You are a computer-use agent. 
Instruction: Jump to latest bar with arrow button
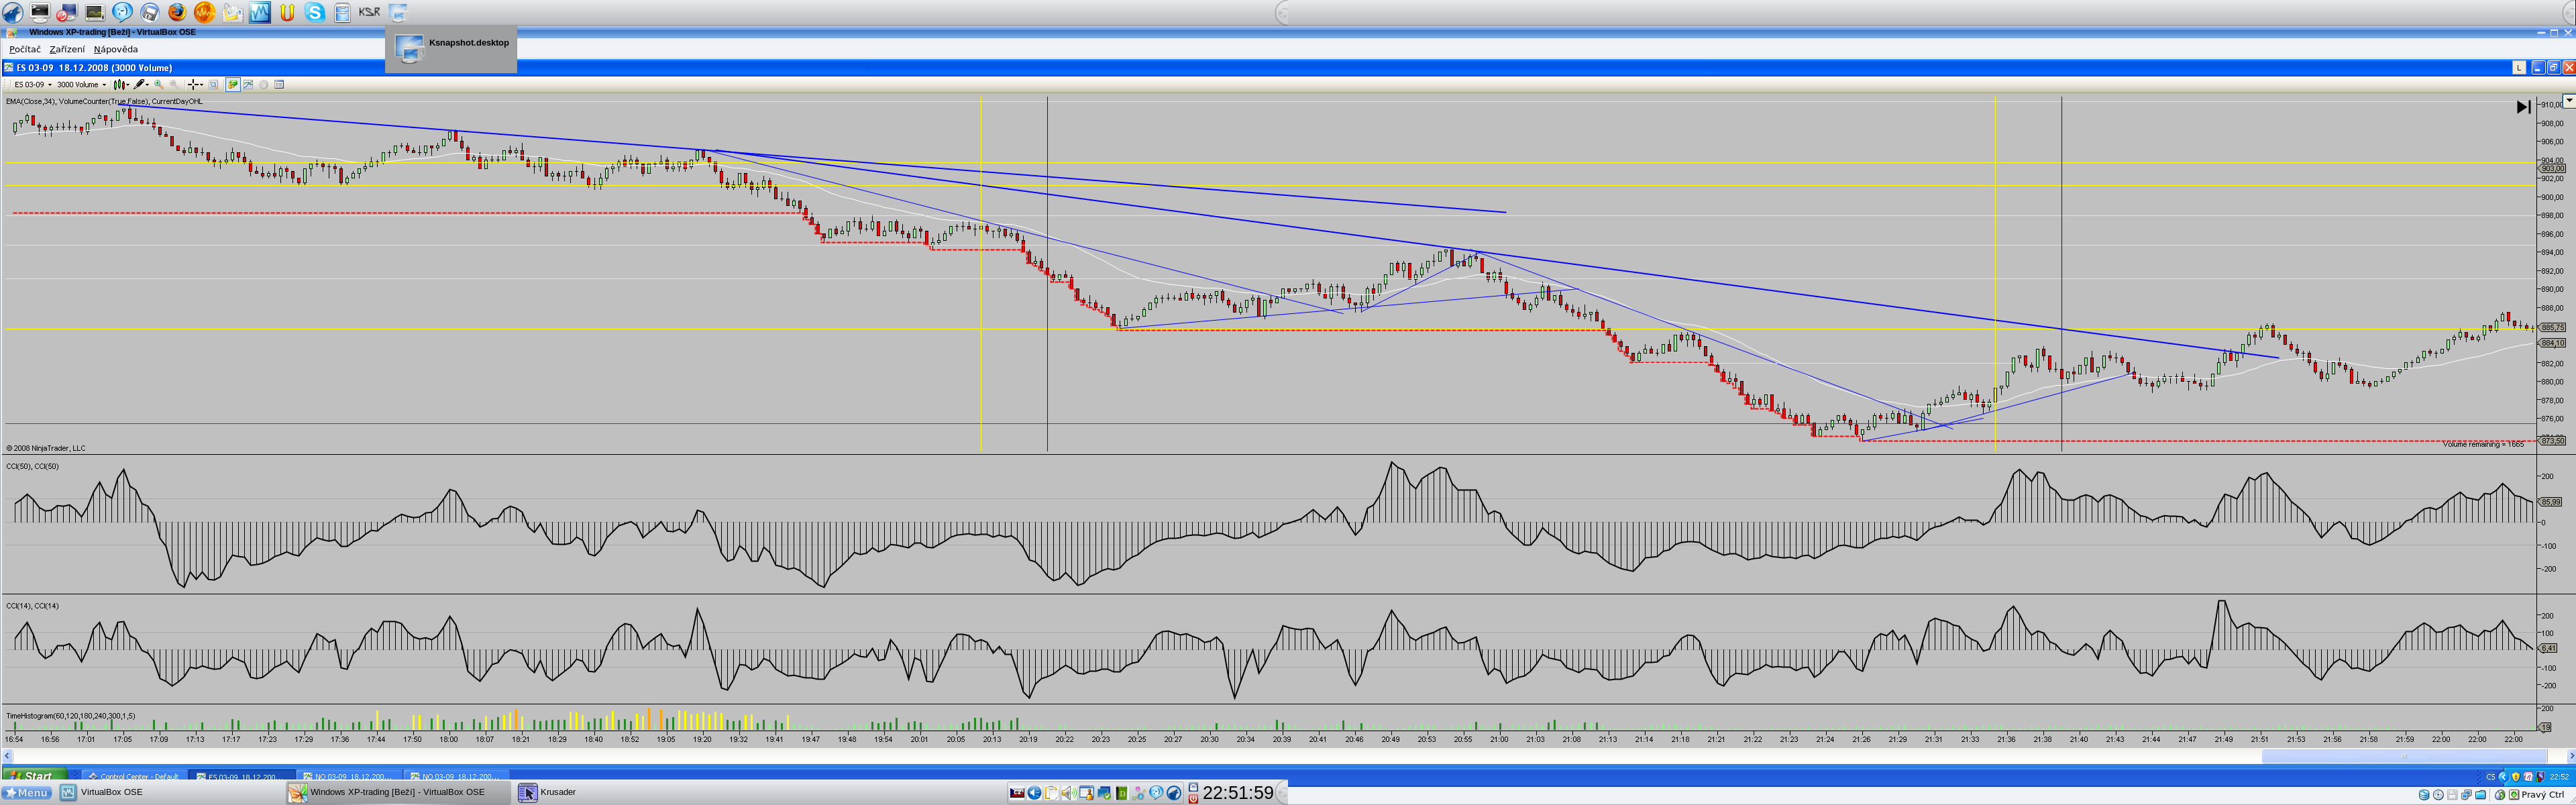2523,107
